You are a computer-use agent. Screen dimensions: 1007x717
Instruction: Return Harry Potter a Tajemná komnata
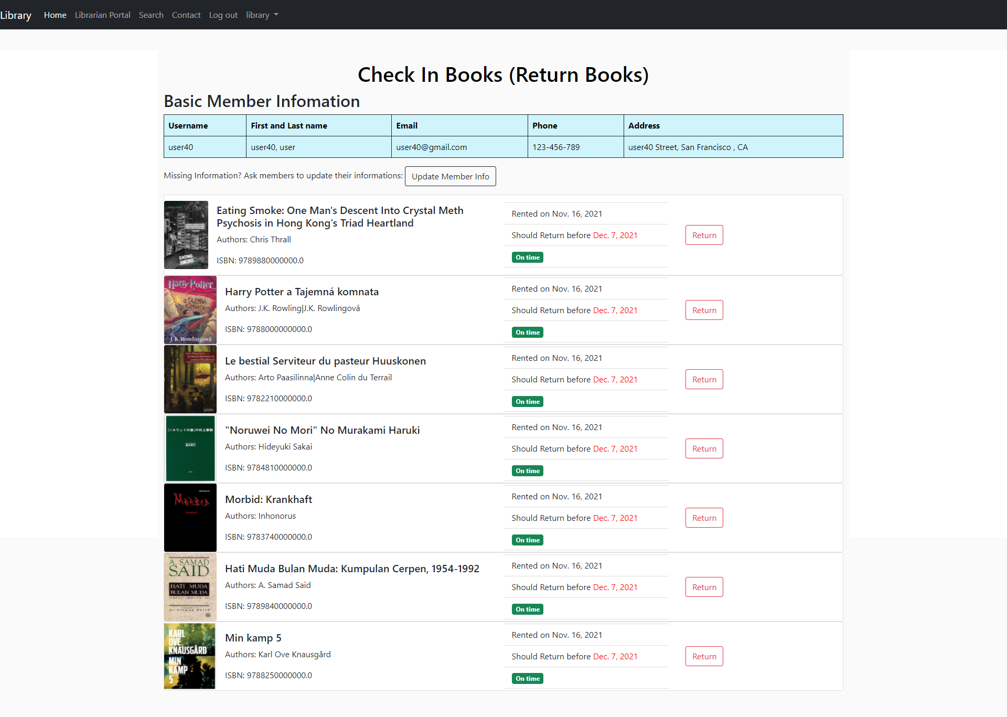pos(704,310)
